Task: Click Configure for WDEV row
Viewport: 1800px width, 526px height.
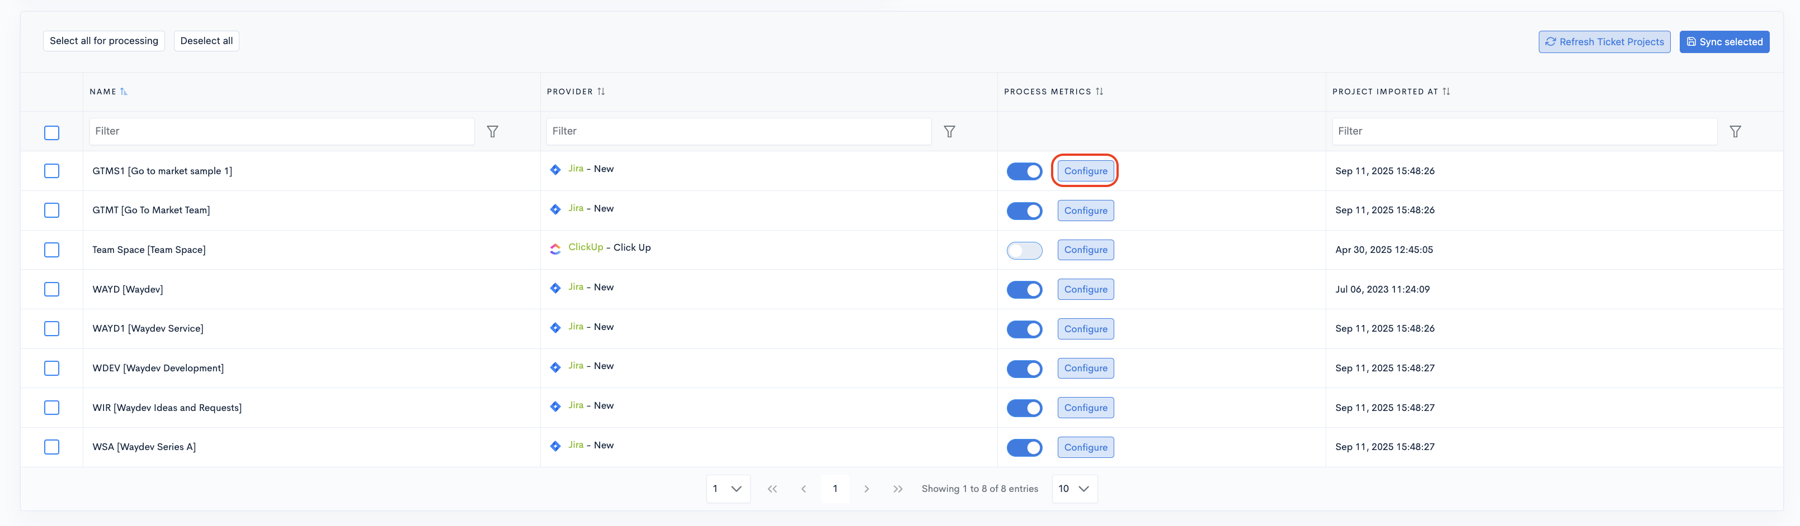Action: pos(1085,369)
